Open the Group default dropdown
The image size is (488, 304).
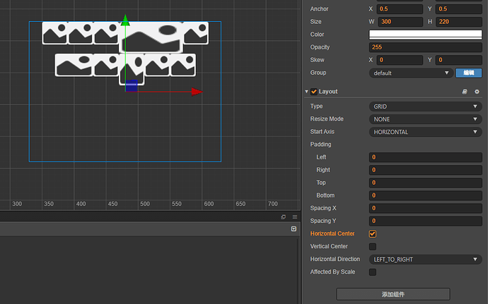tap(411, 73)
